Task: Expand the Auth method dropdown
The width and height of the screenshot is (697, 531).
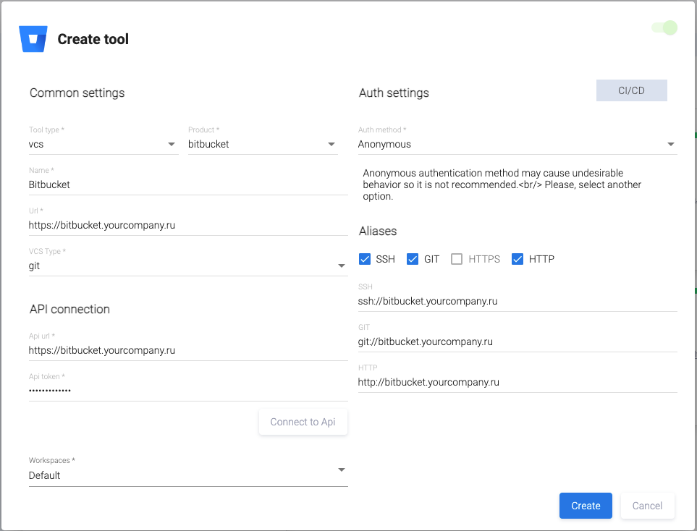Action: coord(517,145)
